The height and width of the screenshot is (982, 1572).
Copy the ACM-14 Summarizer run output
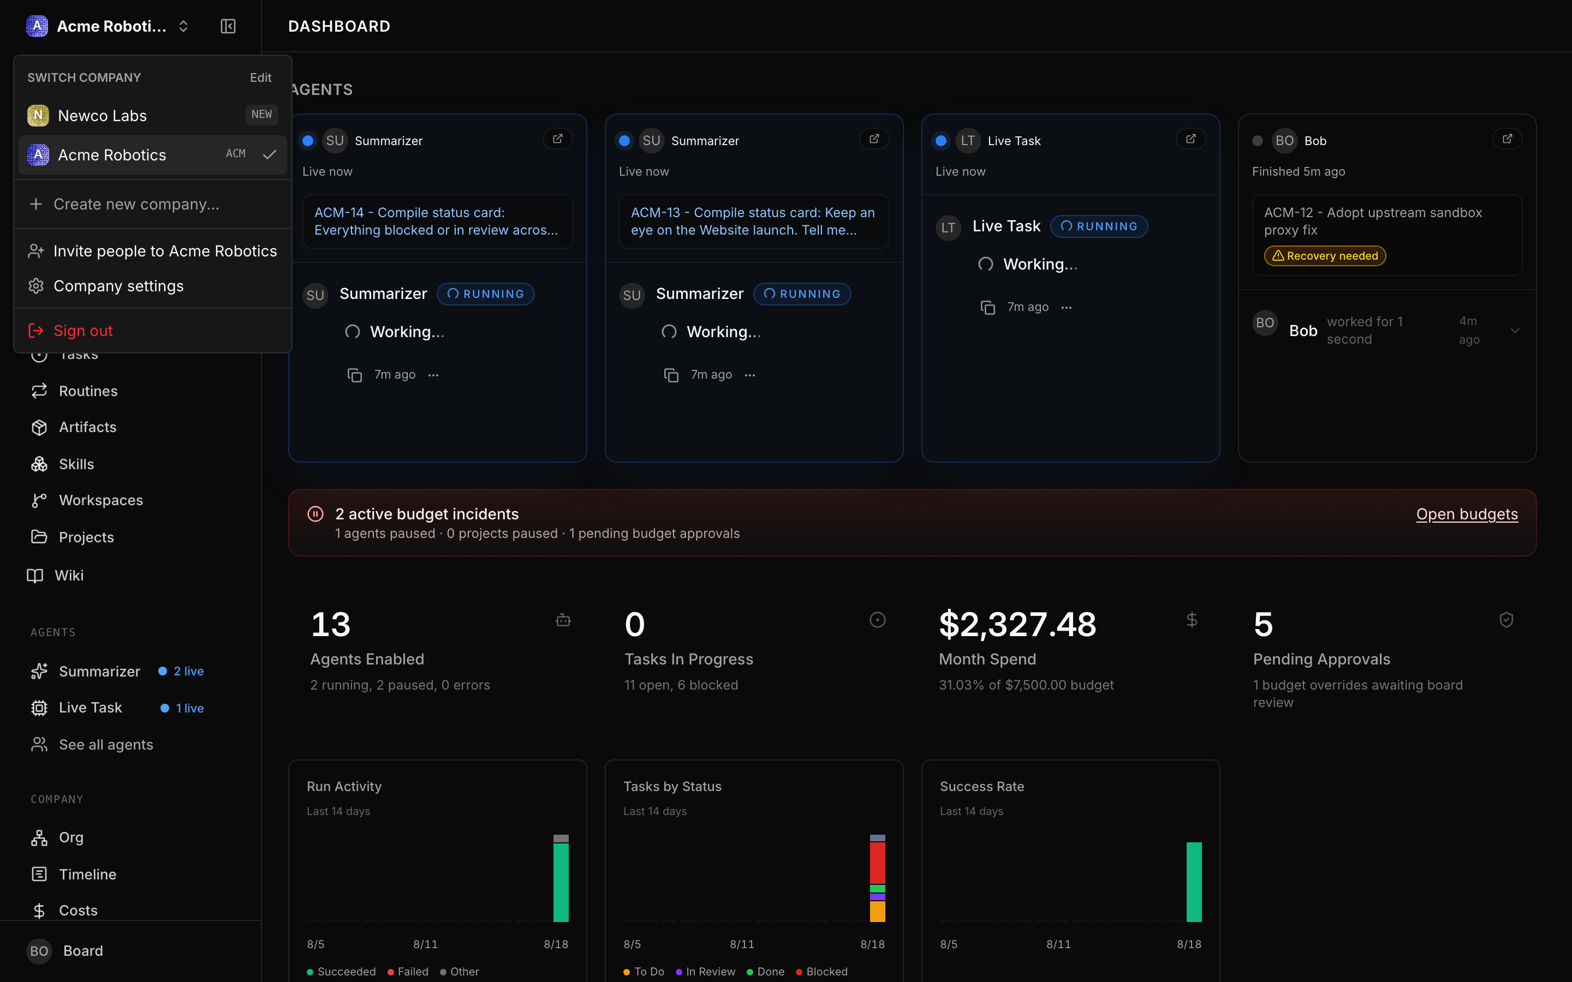pos(355,375)
